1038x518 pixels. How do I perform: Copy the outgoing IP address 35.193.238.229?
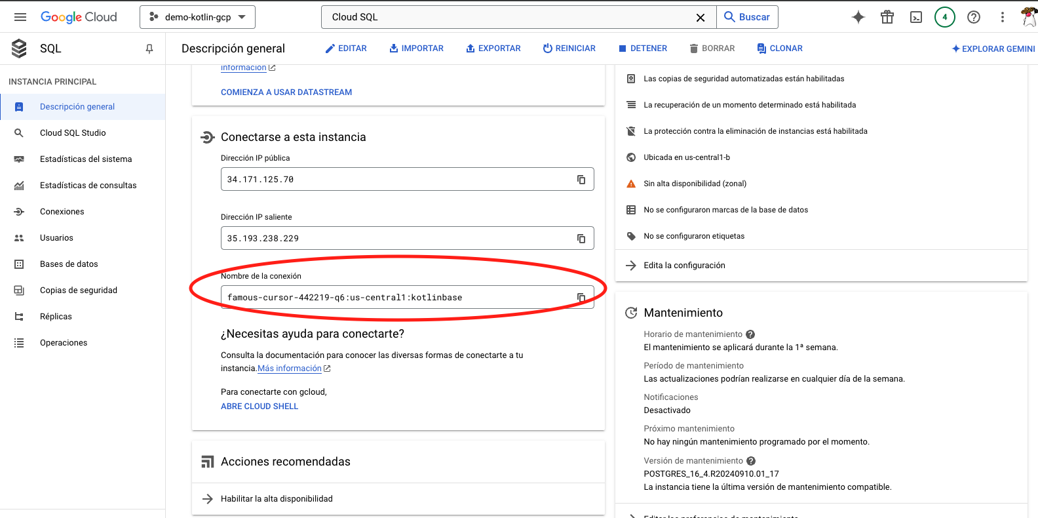coord(581,239)
